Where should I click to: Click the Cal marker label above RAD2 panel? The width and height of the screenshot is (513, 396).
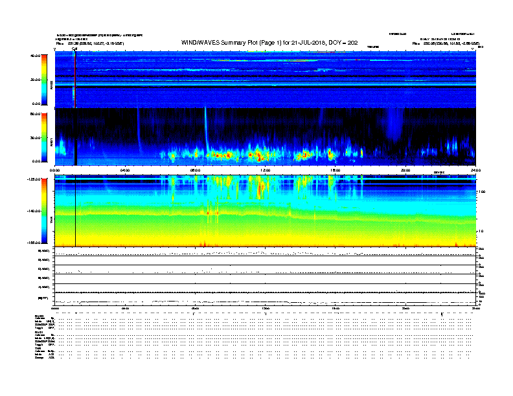click(x=74, y=49)
